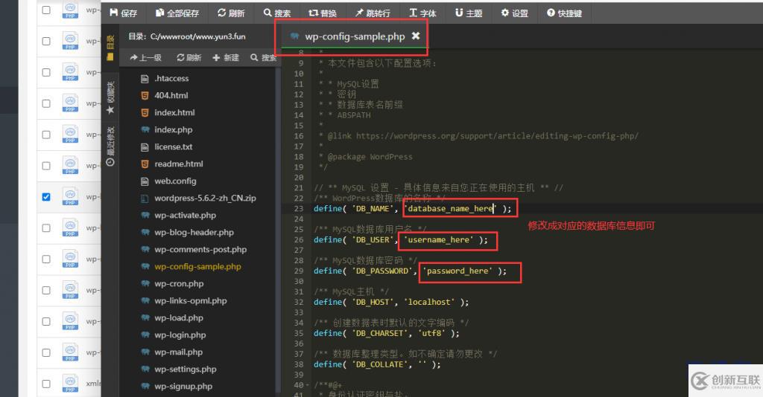Close the wp-config-sample.php tab
Image resolution: width=763 pixels, height=397 pixels.
click(x=416, y=36)
